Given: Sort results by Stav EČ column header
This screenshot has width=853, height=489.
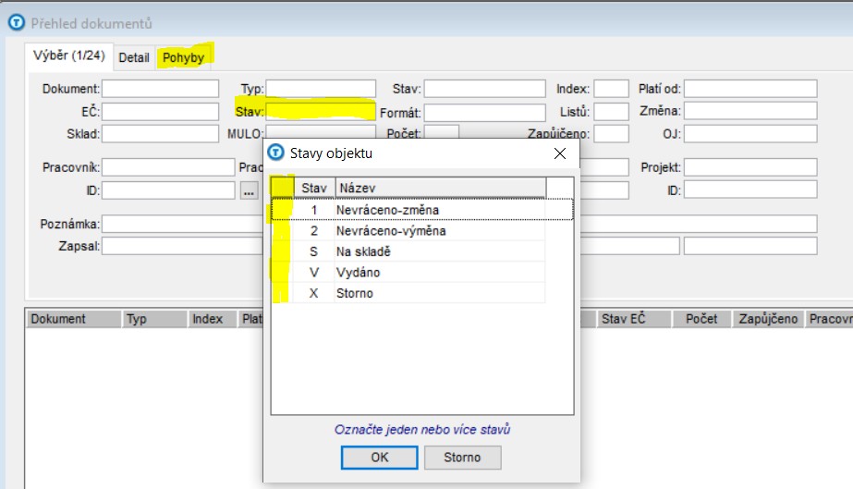Looking at the screenshot, I should click(x=634, y=319).
